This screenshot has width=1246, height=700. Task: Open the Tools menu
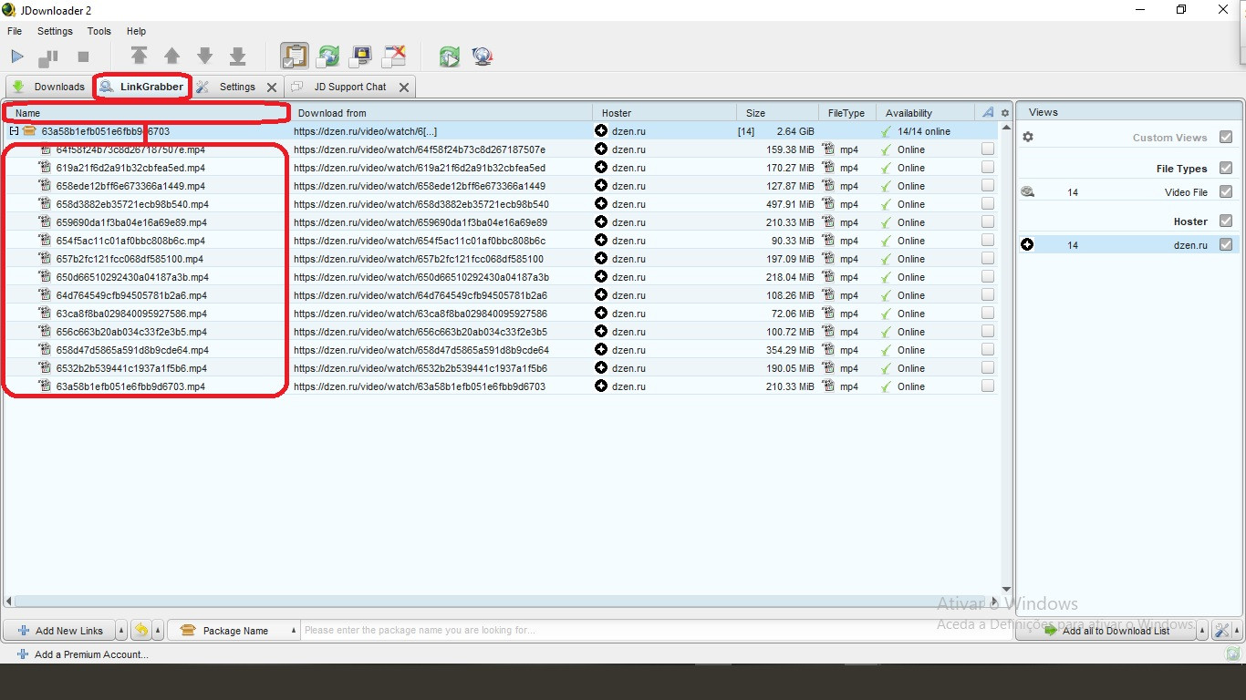pos(99,31)
